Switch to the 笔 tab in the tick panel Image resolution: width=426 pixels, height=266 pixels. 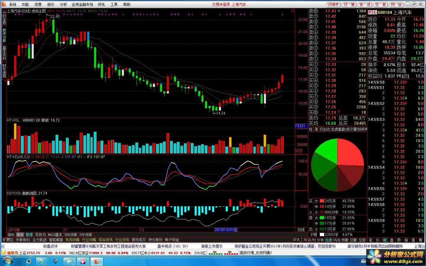click(370, 240)
